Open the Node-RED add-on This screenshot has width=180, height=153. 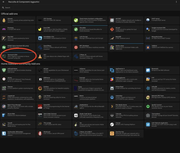coord(53,106)
